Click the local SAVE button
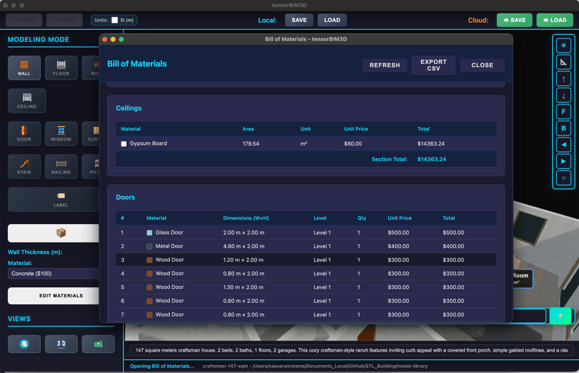The image size is (579, 373). pos(299,20)
